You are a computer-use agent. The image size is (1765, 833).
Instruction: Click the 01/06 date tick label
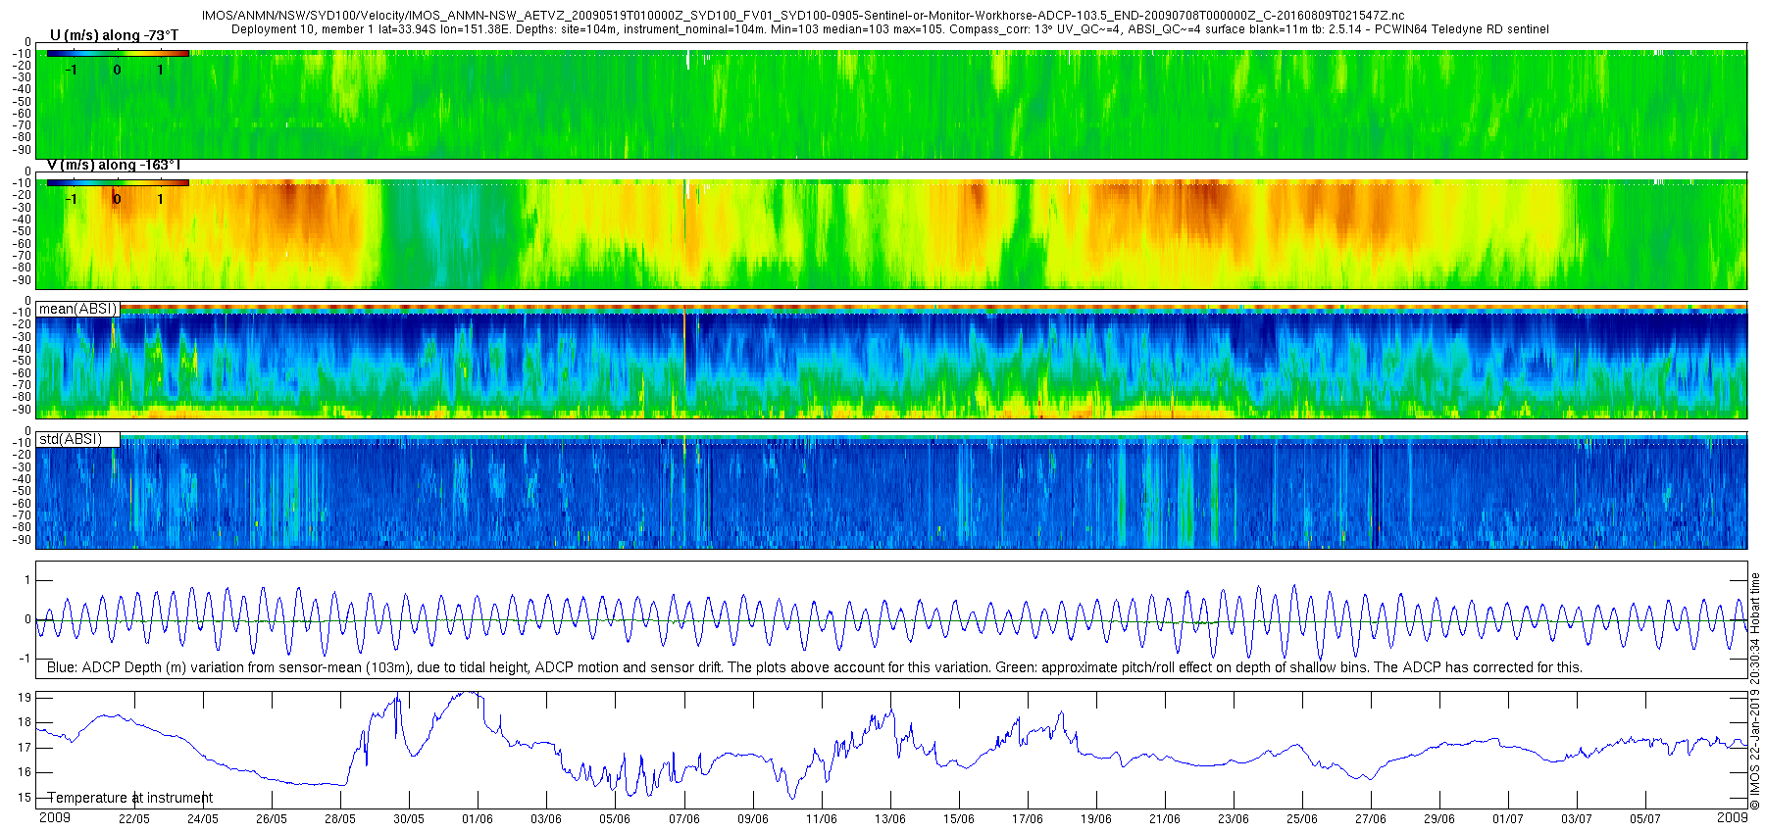coord(478,819)
